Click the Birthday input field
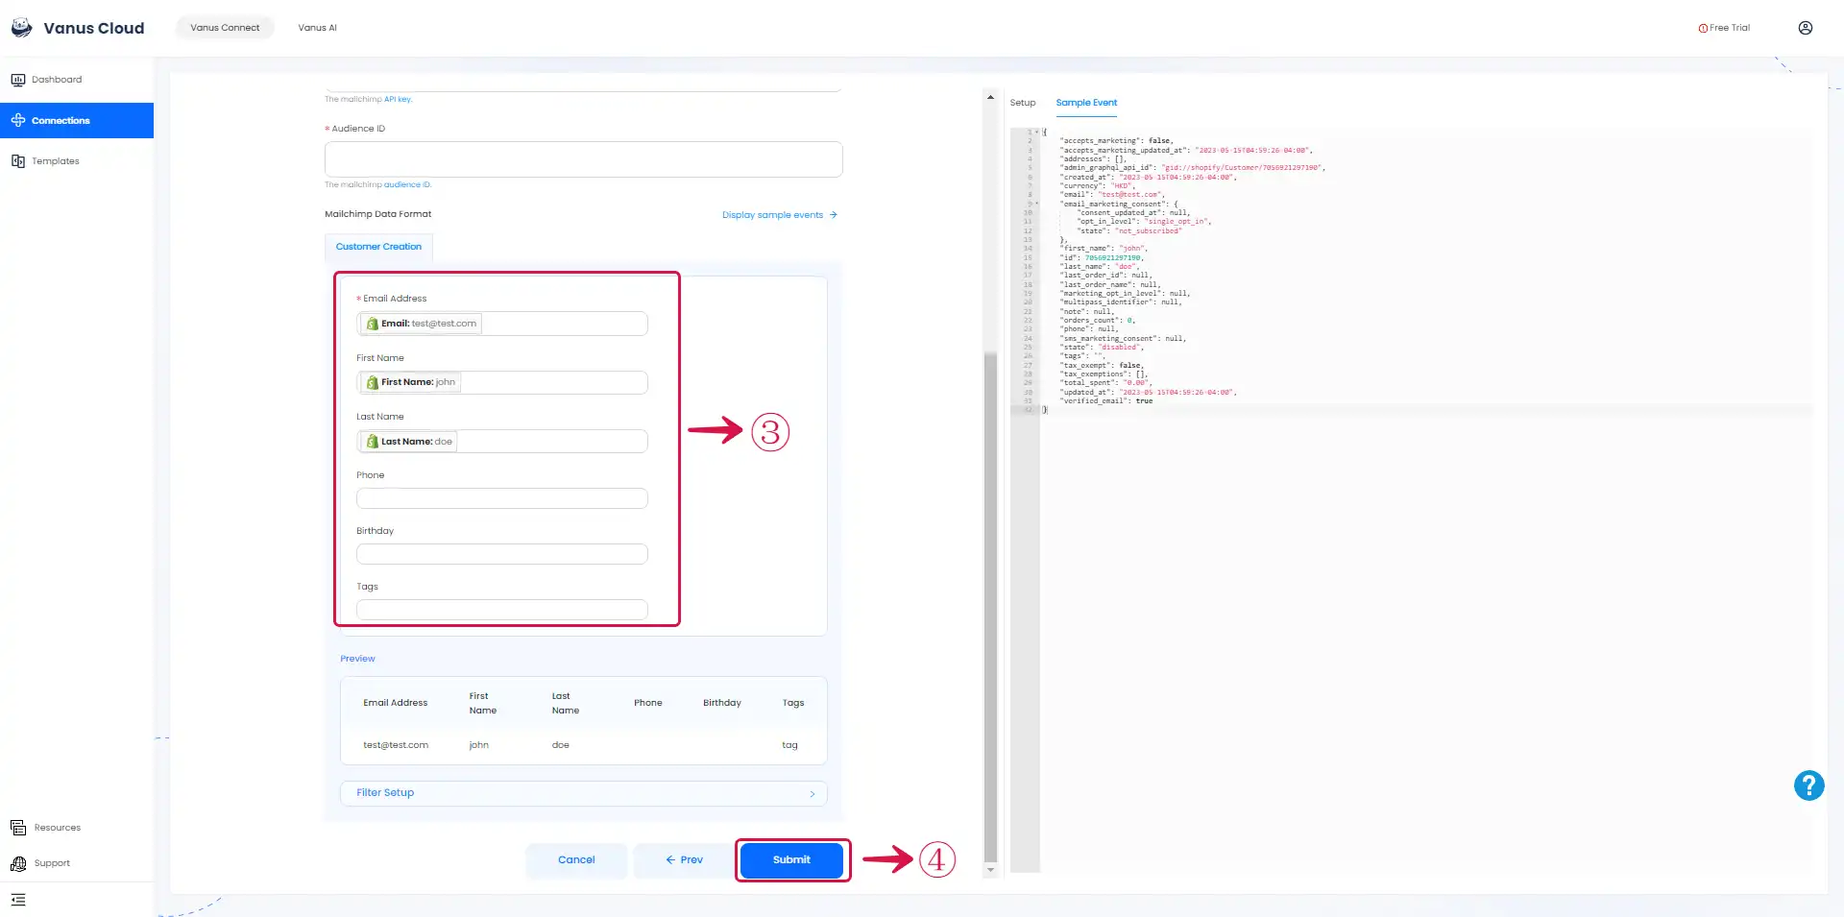 coord(502,554)
